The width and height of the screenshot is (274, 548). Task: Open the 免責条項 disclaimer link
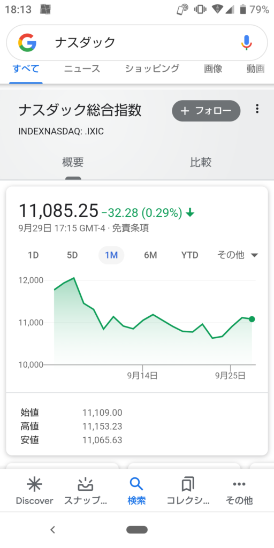pyautogui.click(x=131, y=228)
